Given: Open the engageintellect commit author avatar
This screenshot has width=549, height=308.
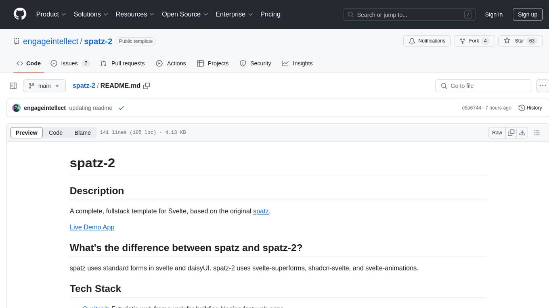Looking at the screenshot, I should [17, 108].
